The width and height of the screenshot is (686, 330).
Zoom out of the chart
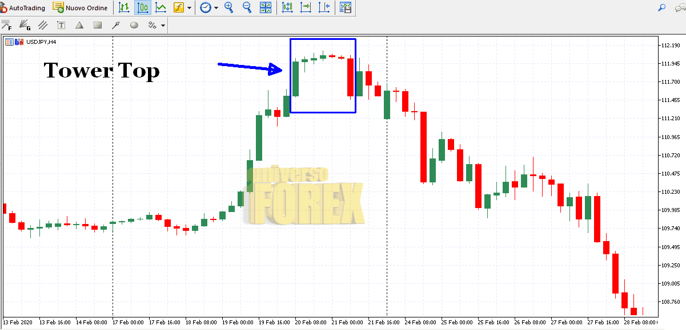coord(247,8)
